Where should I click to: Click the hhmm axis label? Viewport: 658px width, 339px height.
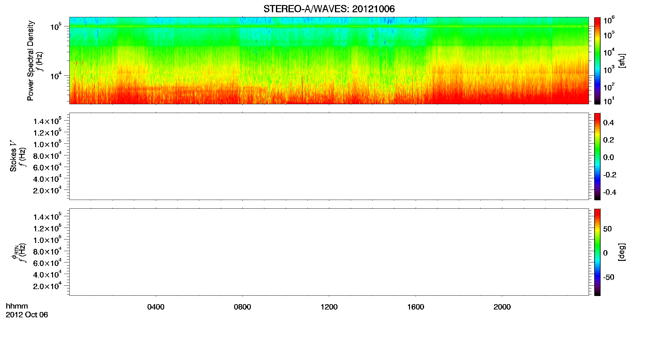click(17, 306)
